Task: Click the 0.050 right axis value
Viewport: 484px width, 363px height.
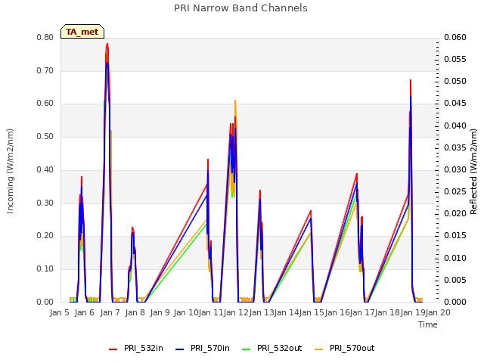Action: pyautogui.click(x=455, y=81)
